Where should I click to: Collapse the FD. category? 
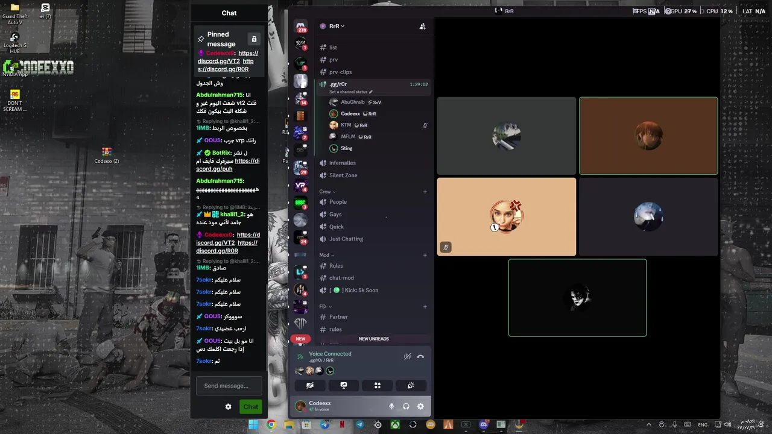[x=325, y=306]
